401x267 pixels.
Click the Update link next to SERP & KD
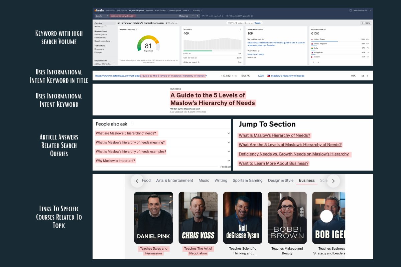click(258, 23)
